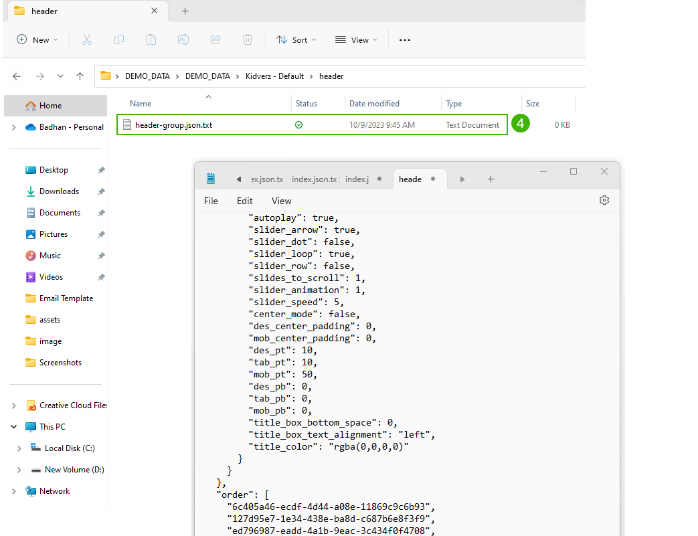
Task: Open the New dropdown menu
Action: [x=37, y=40]
